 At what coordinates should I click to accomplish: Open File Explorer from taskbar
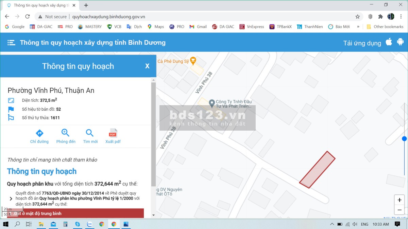41,224
